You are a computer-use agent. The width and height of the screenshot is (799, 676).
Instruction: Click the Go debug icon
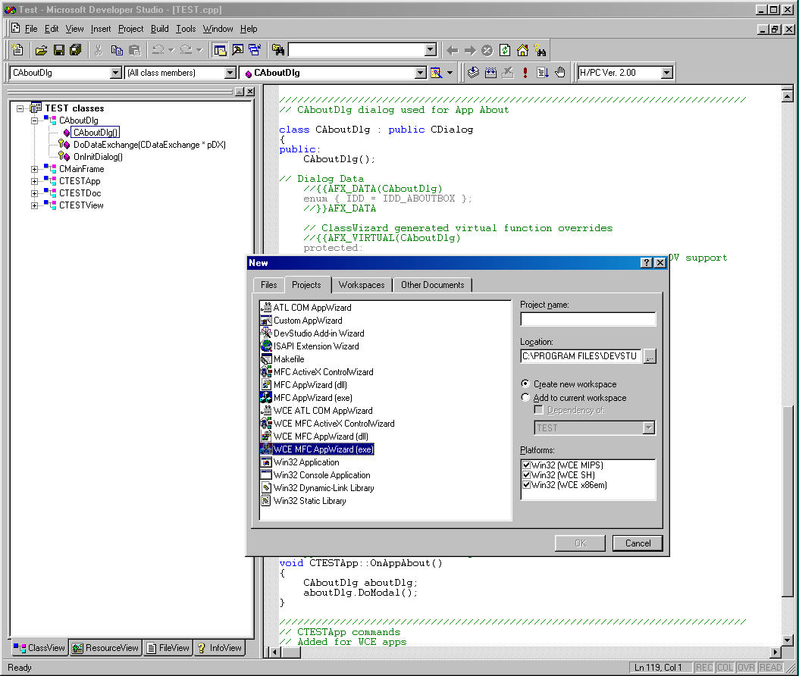click(543, 73)
